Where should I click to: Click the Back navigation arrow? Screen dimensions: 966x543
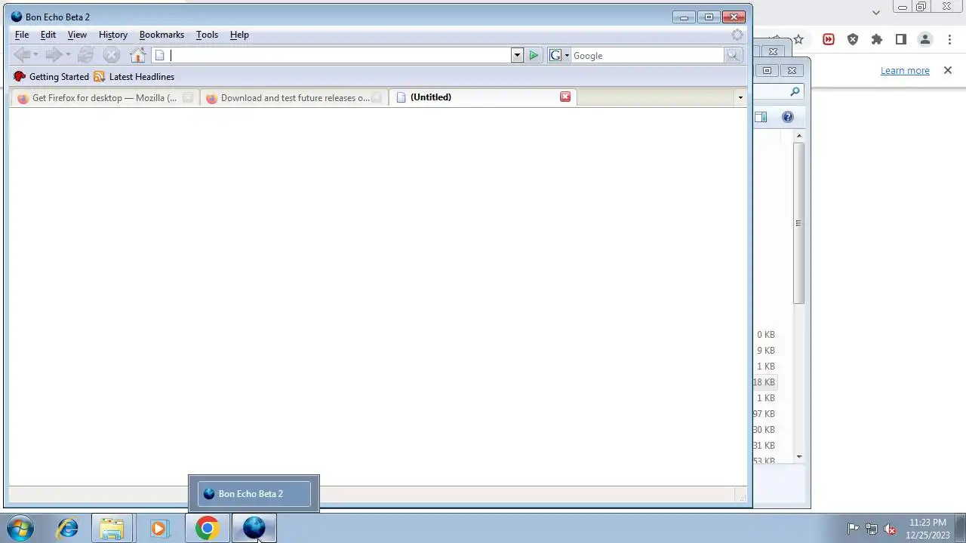21,55
